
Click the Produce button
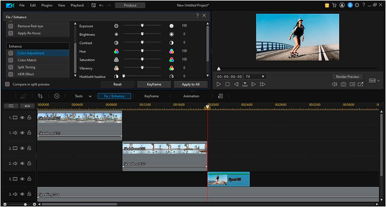pyautogui.click(x=130, y=5)
